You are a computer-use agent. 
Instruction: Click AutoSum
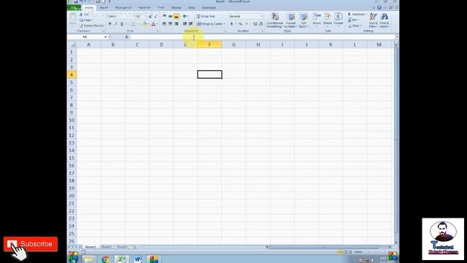point(357,15)
